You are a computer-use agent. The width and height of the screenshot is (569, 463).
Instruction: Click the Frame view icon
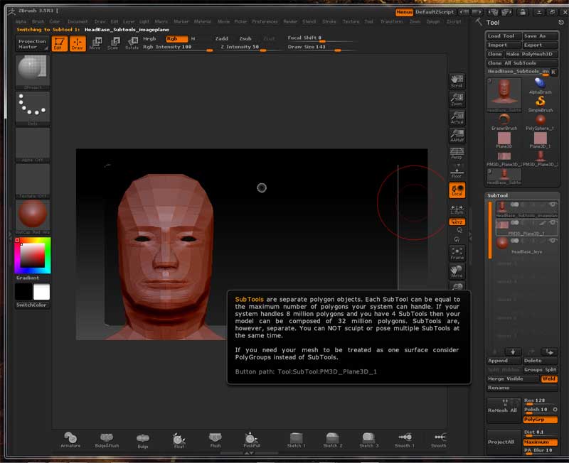click(457, 253)
